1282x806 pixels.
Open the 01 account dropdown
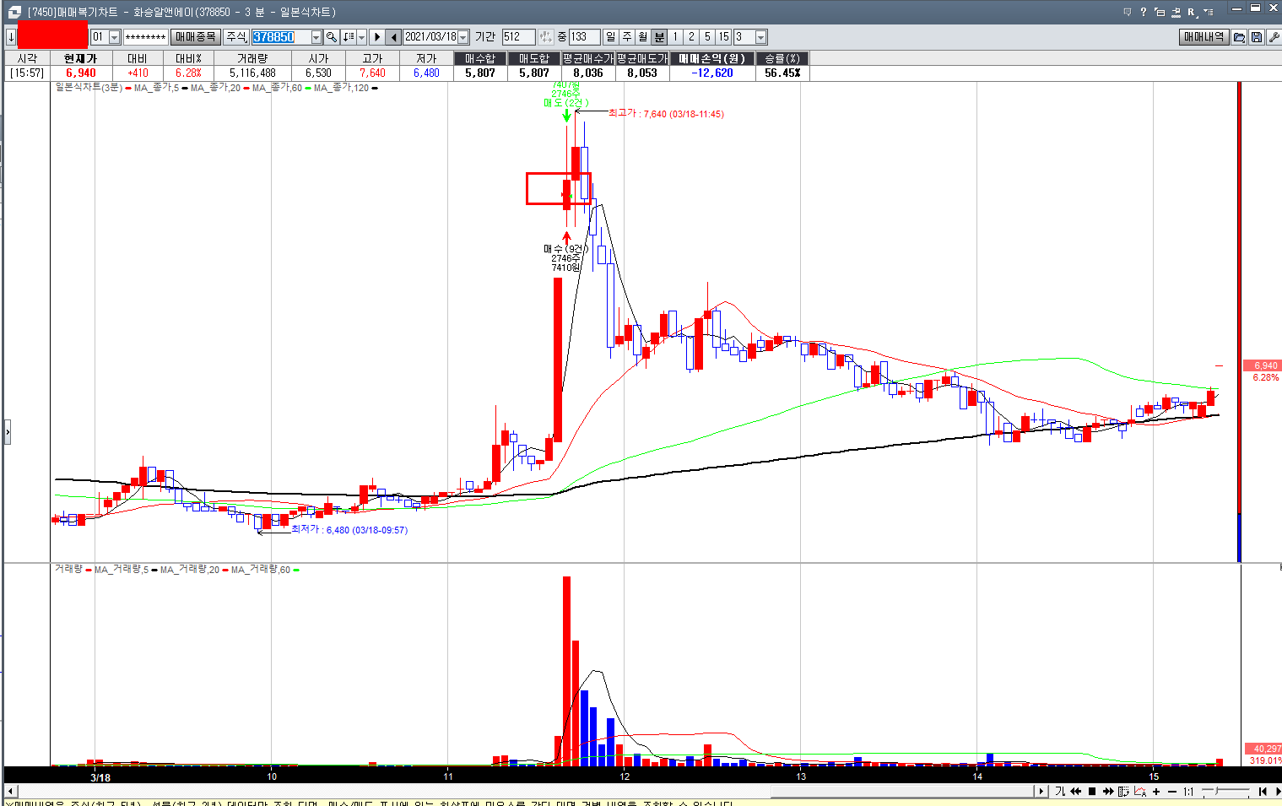(x=114, y=37)
